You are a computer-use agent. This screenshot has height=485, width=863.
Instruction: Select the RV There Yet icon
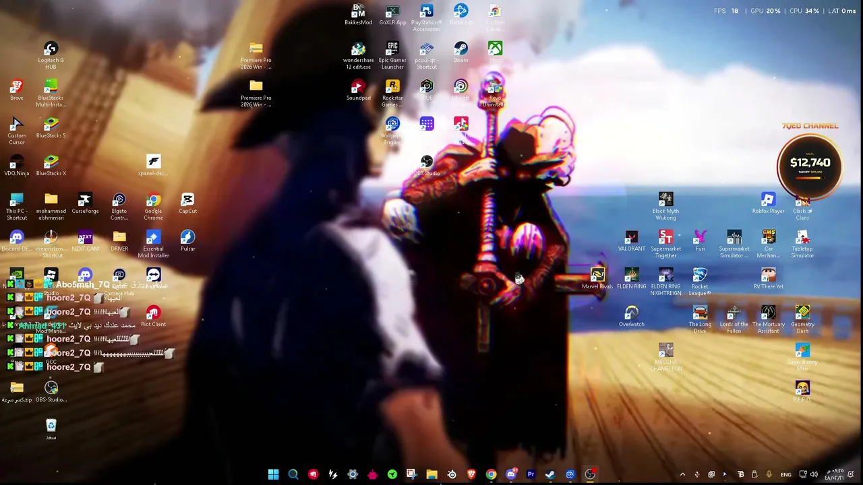(x=768, y=279)
